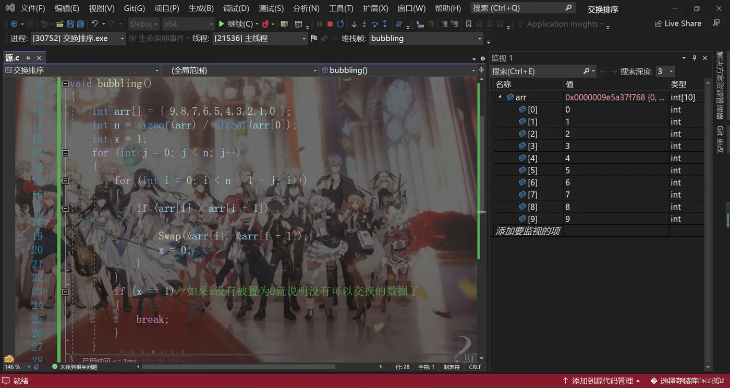Click the execution pointer arrow at line 28
The image size is (730, 388).
tap(9, 359)
